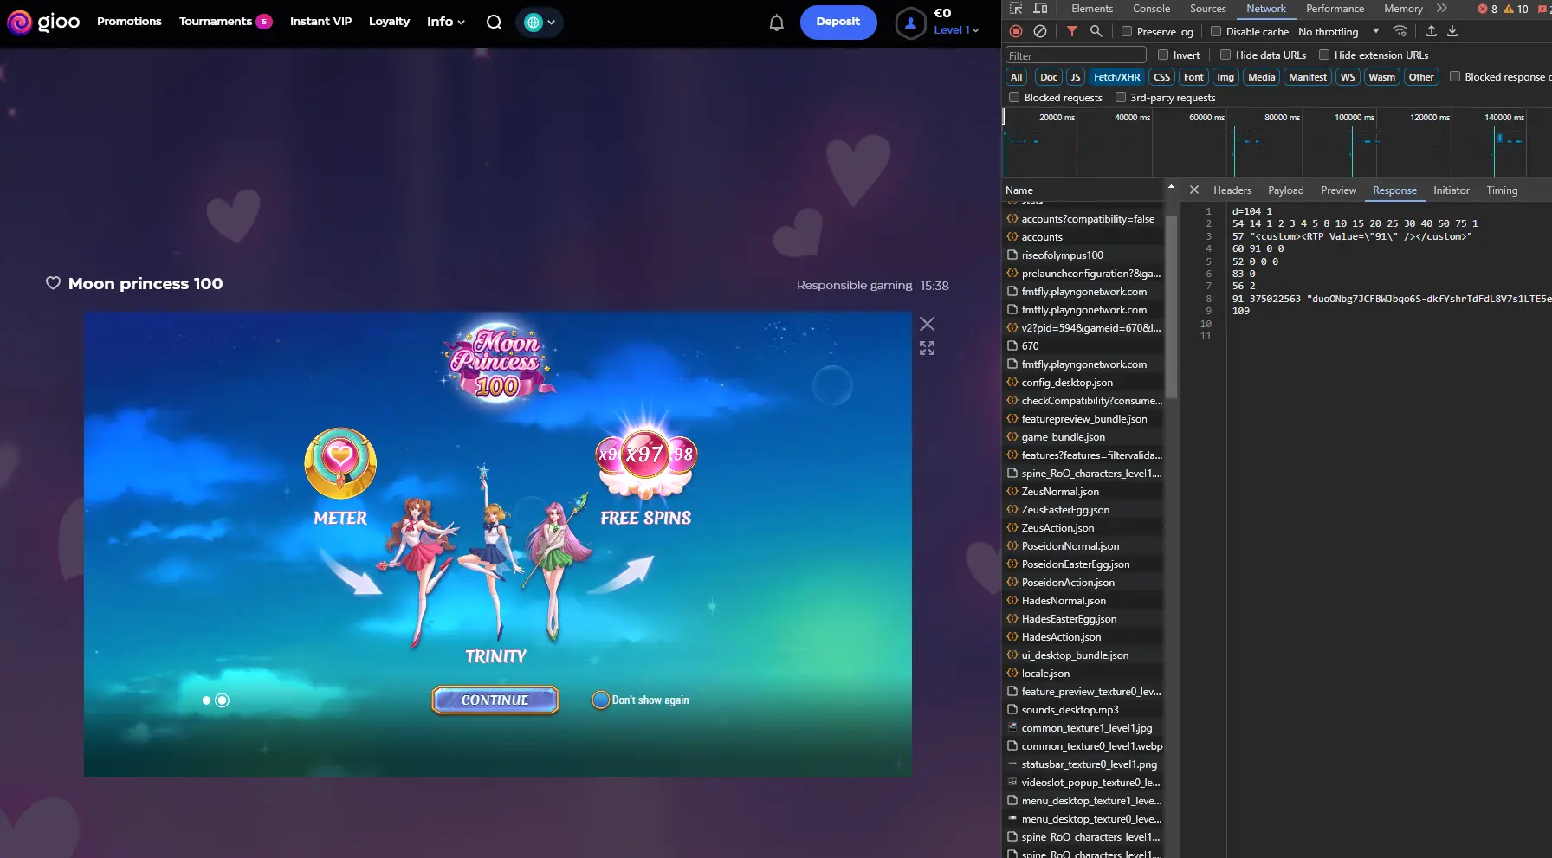Toggle fullscreen for the game
This screenshot has height=858, width=1552.
click(x=927, y=348)
